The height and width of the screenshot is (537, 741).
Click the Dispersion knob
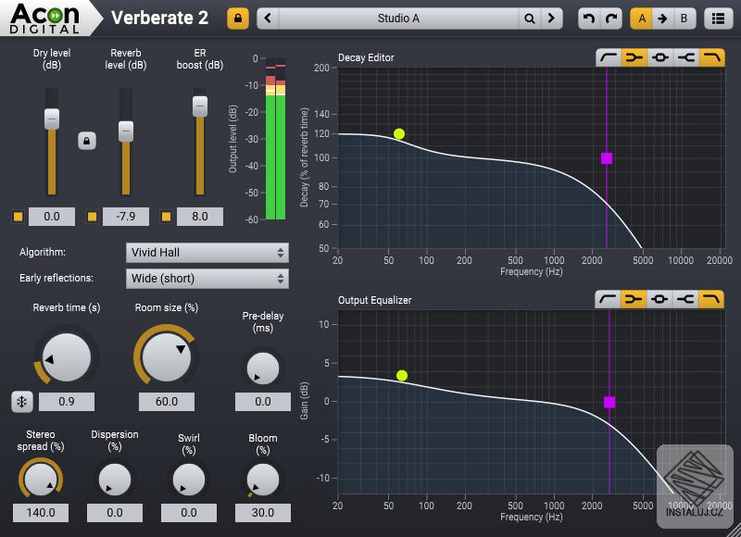115,479
